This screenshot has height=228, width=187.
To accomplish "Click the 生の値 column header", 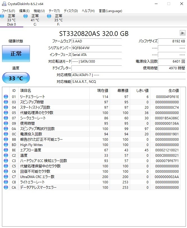I will (165, 91).
